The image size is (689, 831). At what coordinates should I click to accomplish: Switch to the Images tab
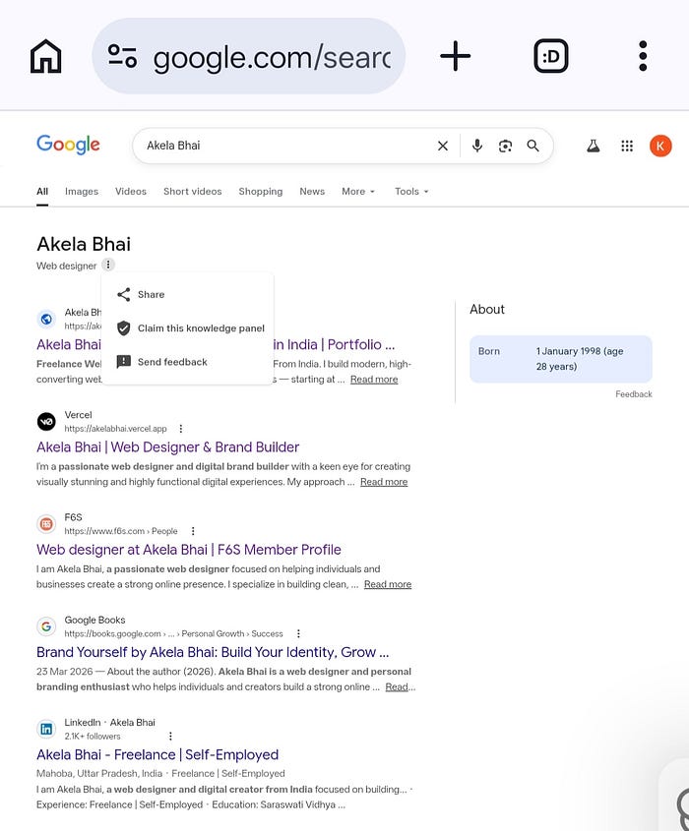(x=82, y=192)
